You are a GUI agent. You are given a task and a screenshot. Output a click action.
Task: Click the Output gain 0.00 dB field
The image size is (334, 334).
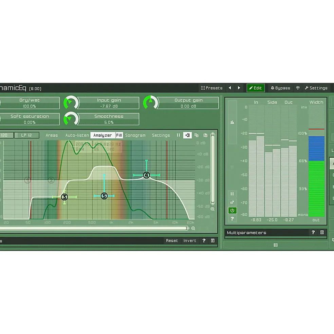pos(188,103)
